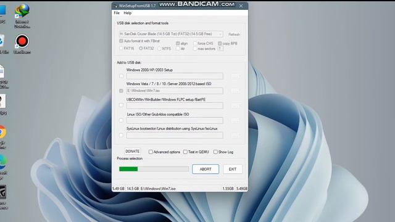The width and height of the screenshot is (395, 222).
Task: Toggle the Windows Vista/7/8/10 ISO checkbox
Action: [121, 91]
